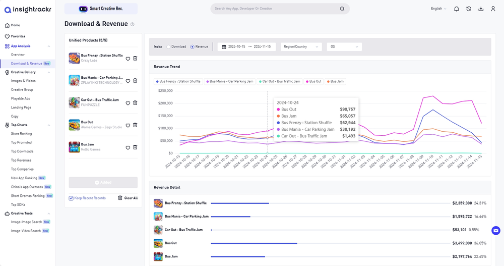The image size is (504, 266).
Task: Favorite Bus Jam with heart icon
Action: click(x=128, y=147)
